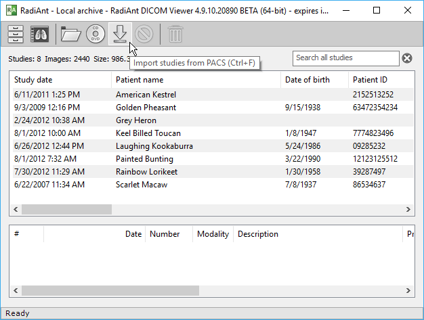
Task: Select the Keel Billed Toucan study
Action: (x=213, y=133)
